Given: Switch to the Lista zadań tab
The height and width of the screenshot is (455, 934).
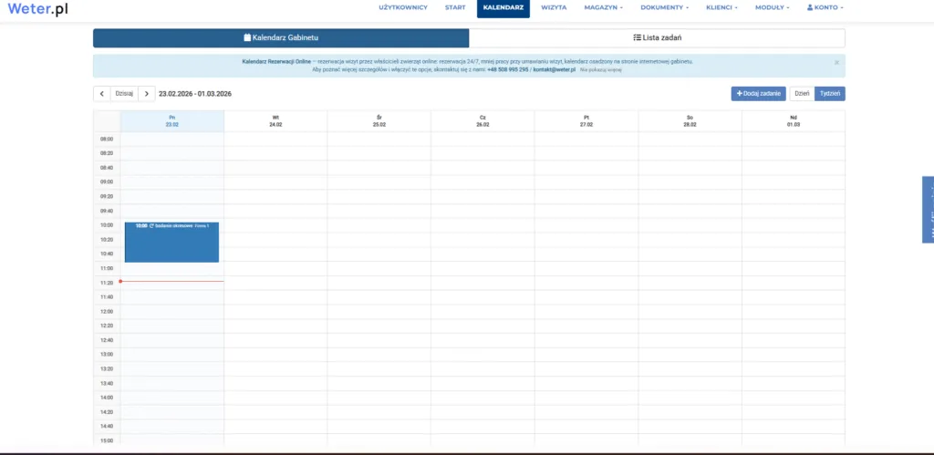Looking at the screenshot, I should [x=657, y=37].
